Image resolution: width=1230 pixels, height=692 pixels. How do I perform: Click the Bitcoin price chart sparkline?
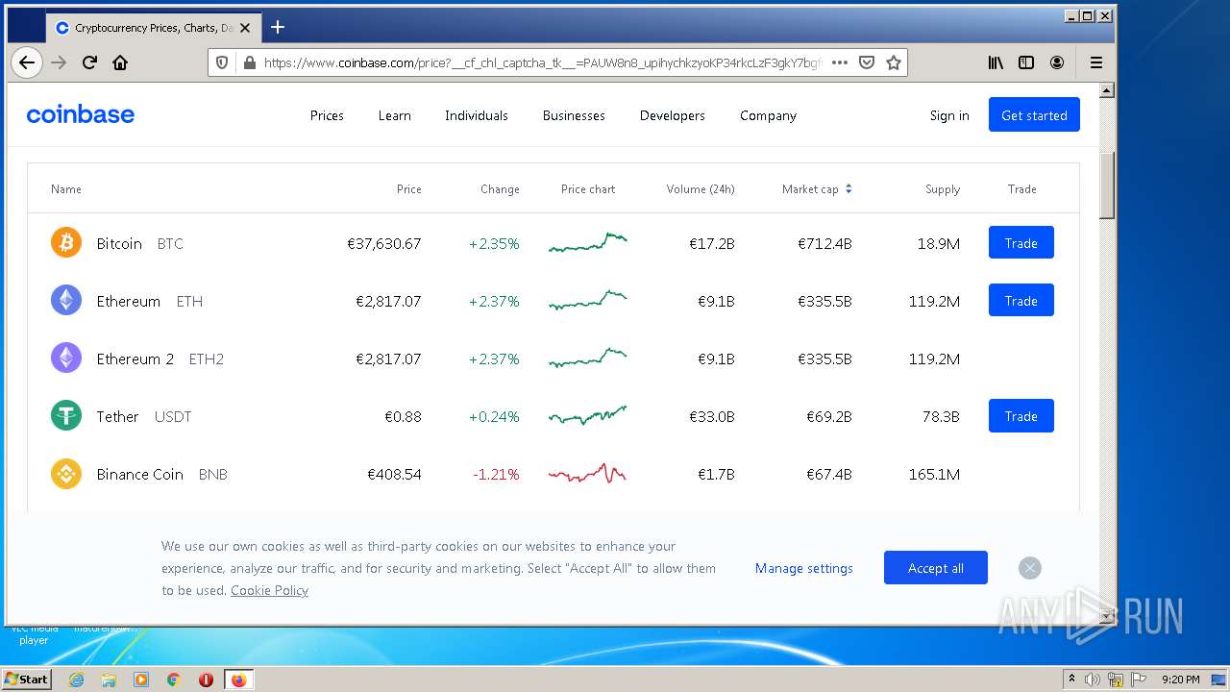coord(588,242)
